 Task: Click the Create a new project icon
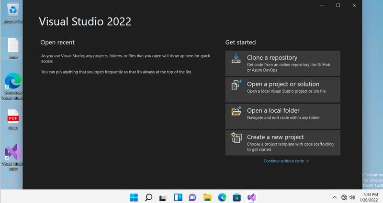click(236, 138)
